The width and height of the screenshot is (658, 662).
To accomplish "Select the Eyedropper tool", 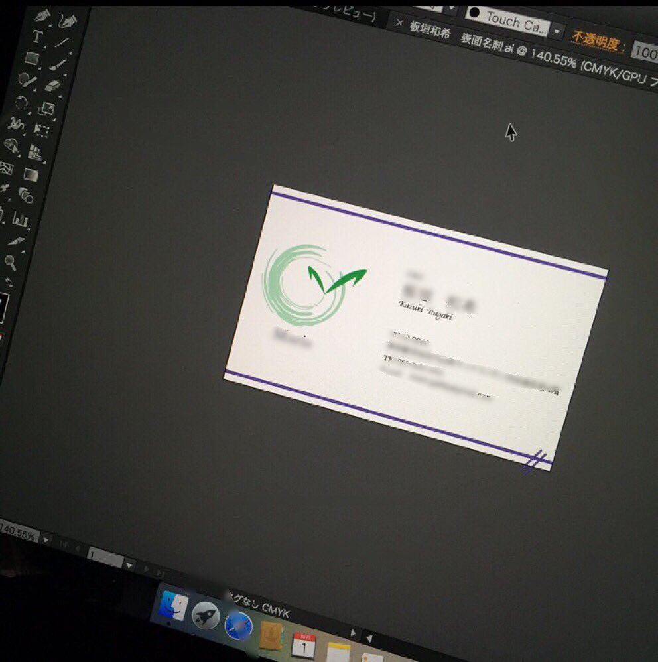I will tap(4, 189).
